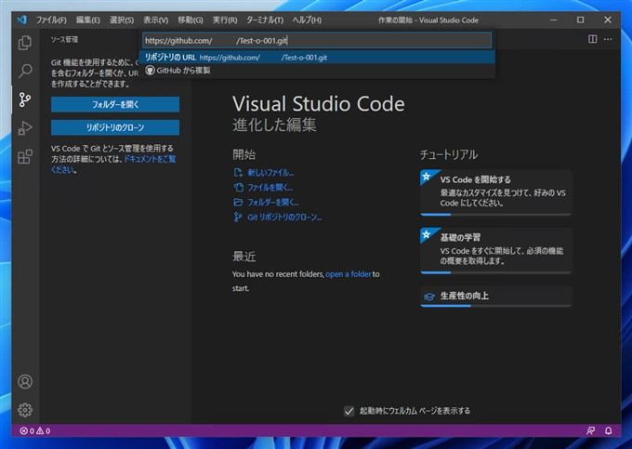Select the Source Control activity bar icon

click(25, 99)
